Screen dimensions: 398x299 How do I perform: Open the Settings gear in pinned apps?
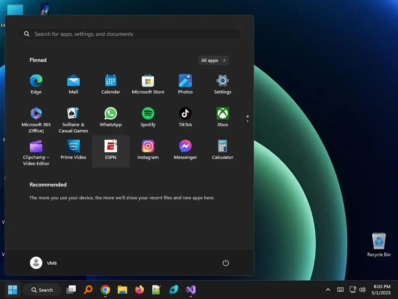[x=223, y=84]
